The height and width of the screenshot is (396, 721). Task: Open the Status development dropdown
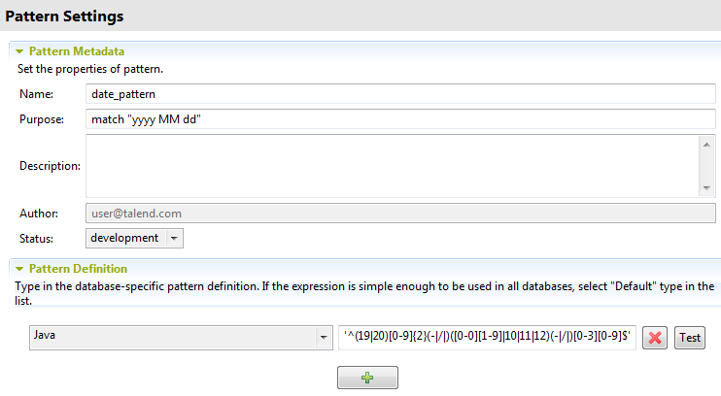pos(174,238)
